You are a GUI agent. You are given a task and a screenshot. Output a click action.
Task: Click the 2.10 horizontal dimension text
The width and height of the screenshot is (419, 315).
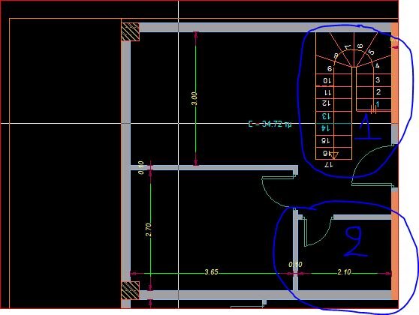click(x=344, y=272)
